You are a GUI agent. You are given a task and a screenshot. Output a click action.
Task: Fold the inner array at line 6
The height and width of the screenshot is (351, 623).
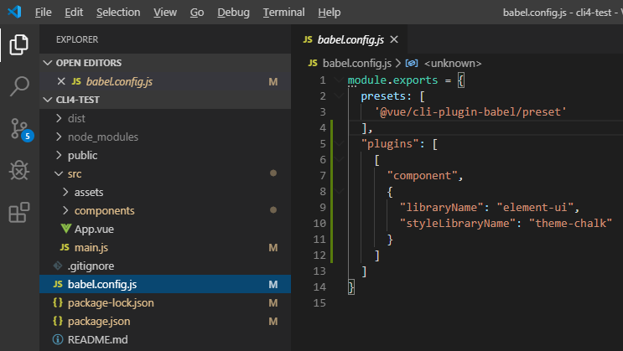tap(339, 160)
